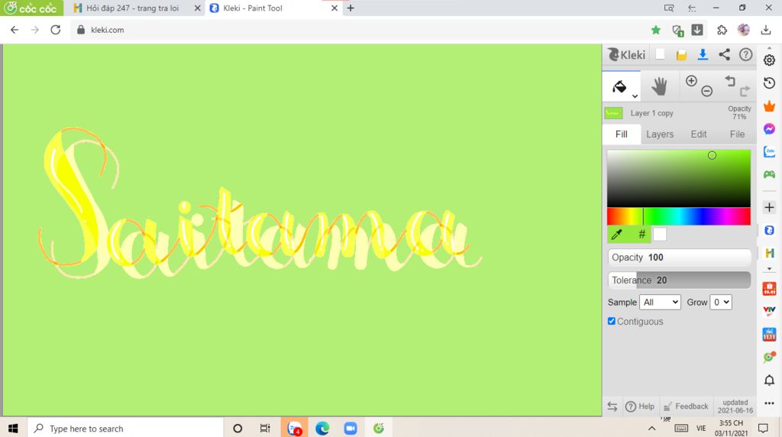Click the Layer 1 copy name label
The height and width of the screenshot is (437, 782).
click(651, 113)
